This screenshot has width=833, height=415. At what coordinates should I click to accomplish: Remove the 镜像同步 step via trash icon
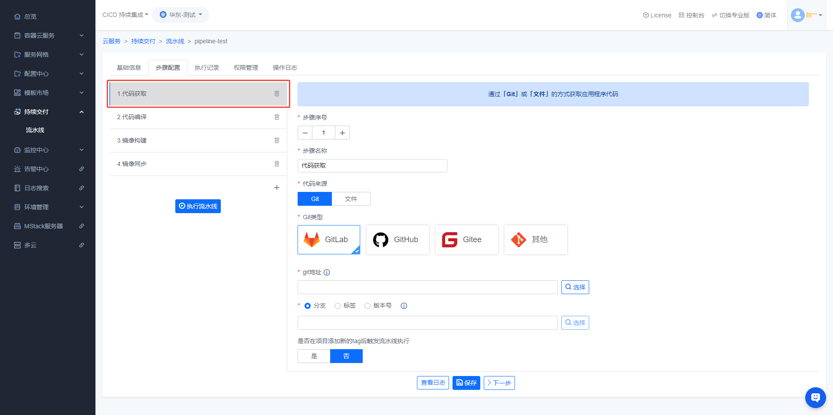tap(277, 164)
